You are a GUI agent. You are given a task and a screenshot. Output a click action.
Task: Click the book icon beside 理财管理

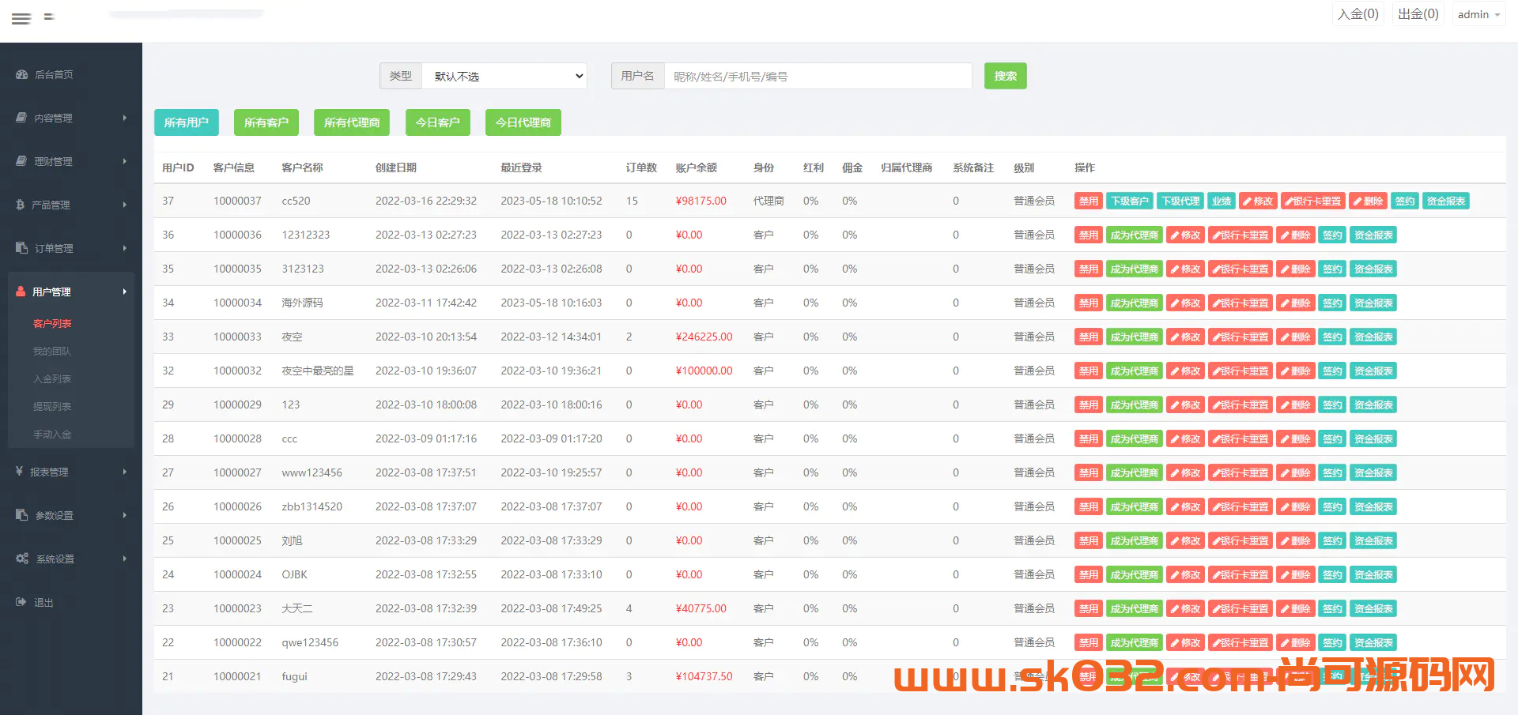coord(21,161)
